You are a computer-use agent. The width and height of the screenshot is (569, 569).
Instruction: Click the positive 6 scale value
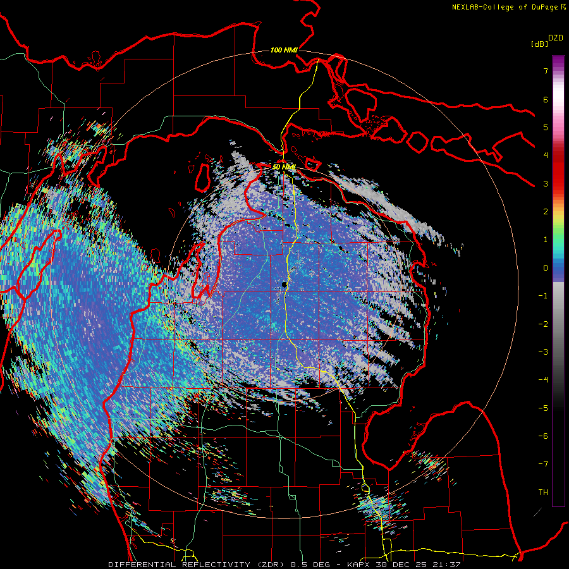click(546, 99)
